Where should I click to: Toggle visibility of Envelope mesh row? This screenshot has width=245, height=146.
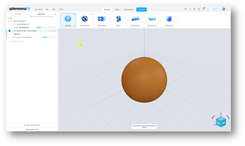point(52,37)
